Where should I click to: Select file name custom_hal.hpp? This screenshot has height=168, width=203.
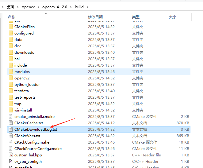[28, 155]
